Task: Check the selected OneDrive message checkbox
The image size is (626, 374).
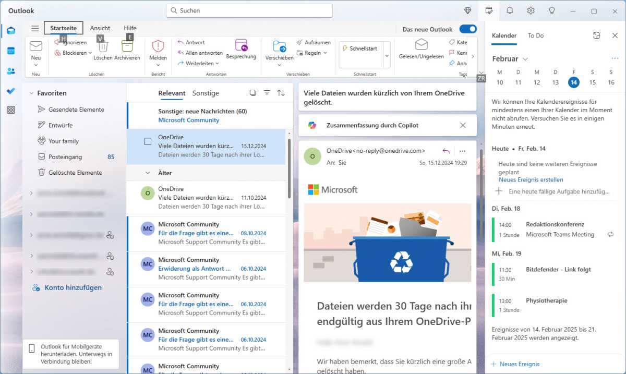Action: click(x=148, y=141)
